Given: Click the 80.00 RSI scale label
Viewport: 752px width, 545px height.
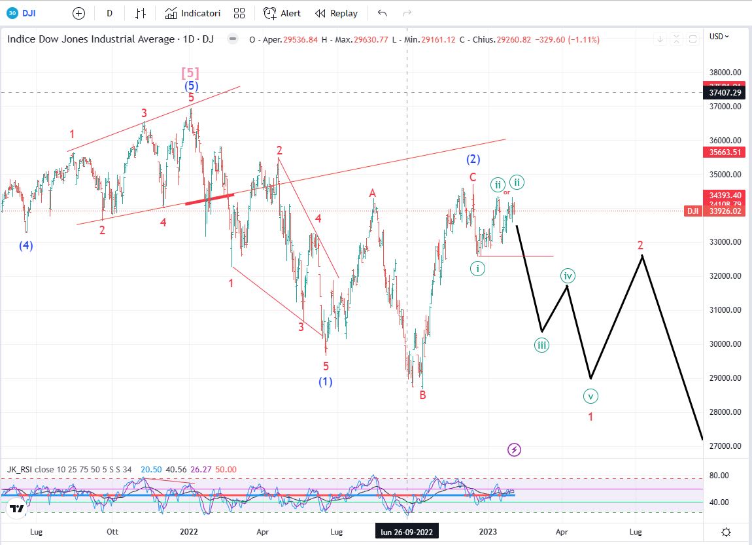Looking at the screenshot, I should tap(719, 476).
